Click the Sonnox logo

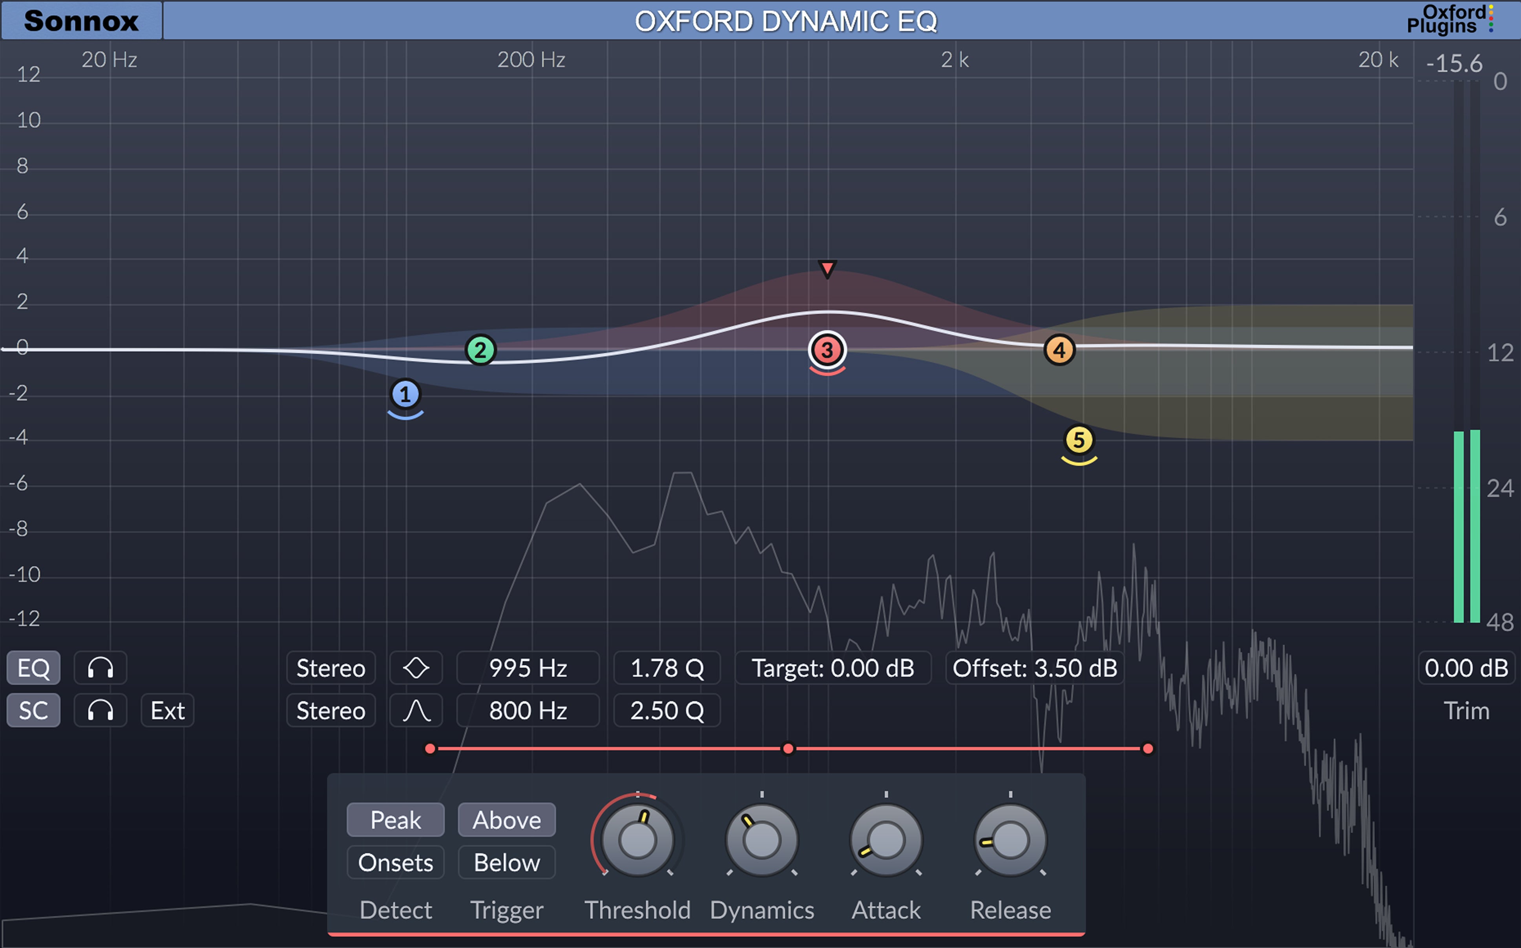(x=82, y=21)
